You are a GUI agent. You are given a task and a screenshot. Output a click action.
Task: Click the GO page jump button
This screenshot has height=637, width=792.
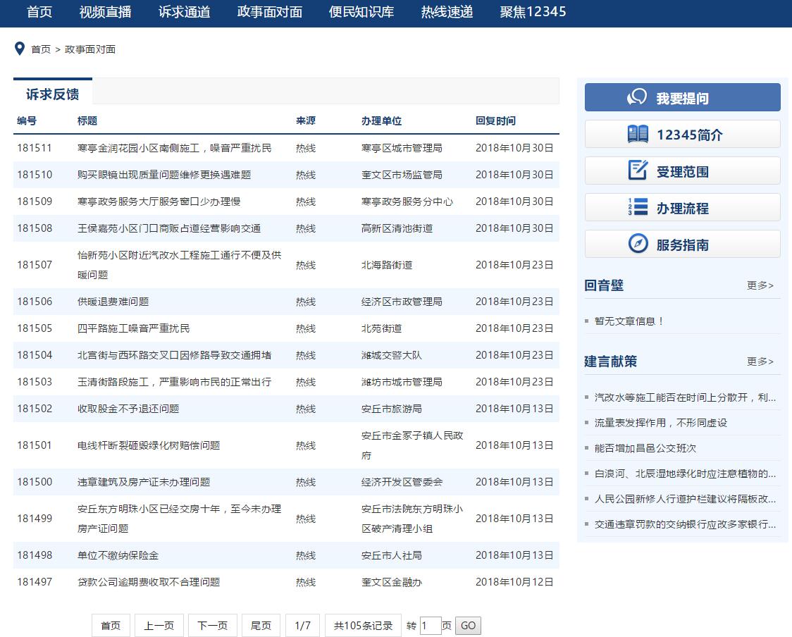(x=468, y=626)
